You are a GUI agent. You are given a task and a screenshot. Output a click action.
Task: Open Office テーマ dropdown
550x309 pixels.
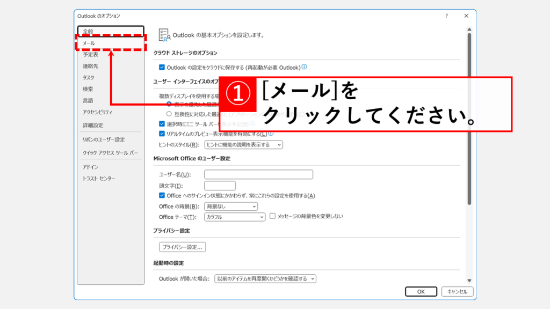tap(235, 217)
